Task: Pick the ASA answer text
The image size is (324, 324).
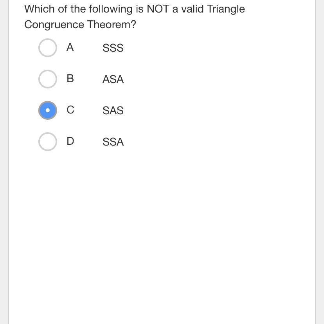Action: [113, 79]
